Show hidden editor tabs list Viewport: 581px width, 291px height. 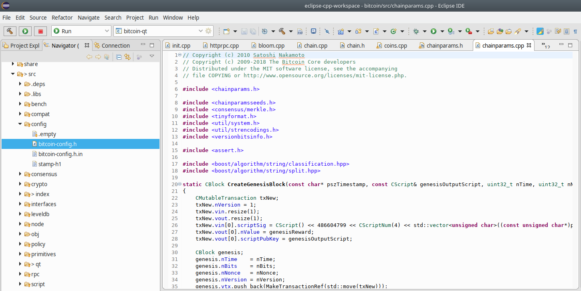coord(546,45)
